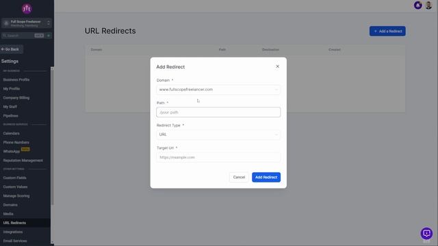Open Business Profile settings
The width and height of the screenshot is (438, 246).
(16, 80)
